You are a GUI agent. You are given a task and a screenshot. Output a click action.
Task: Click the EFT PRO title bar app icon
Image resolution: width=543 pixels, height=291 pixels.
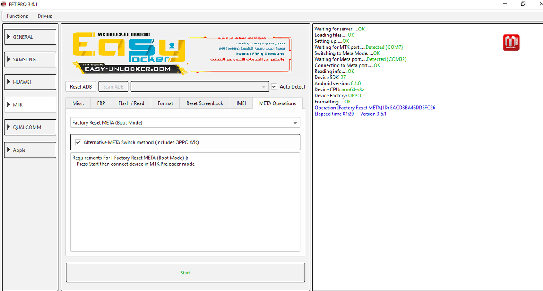point(4,4)
